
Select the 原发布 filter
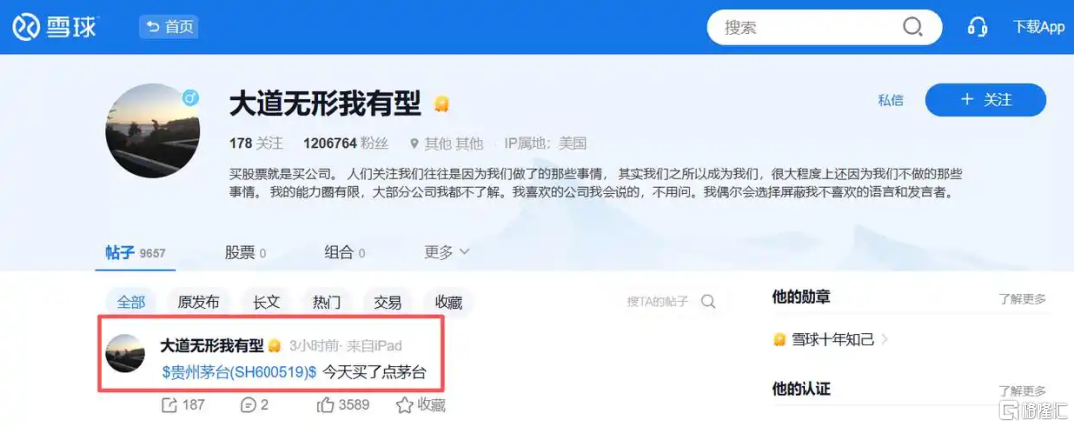pos(198,302)
